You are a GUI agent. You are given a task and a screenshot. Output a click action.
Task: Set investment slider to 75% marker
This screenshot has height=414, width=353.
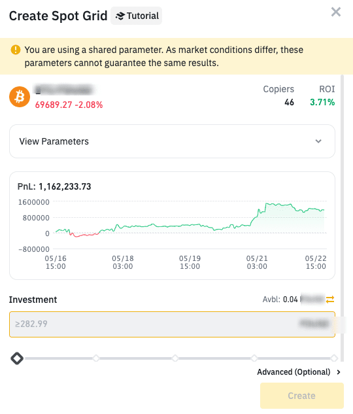[254, 358]
